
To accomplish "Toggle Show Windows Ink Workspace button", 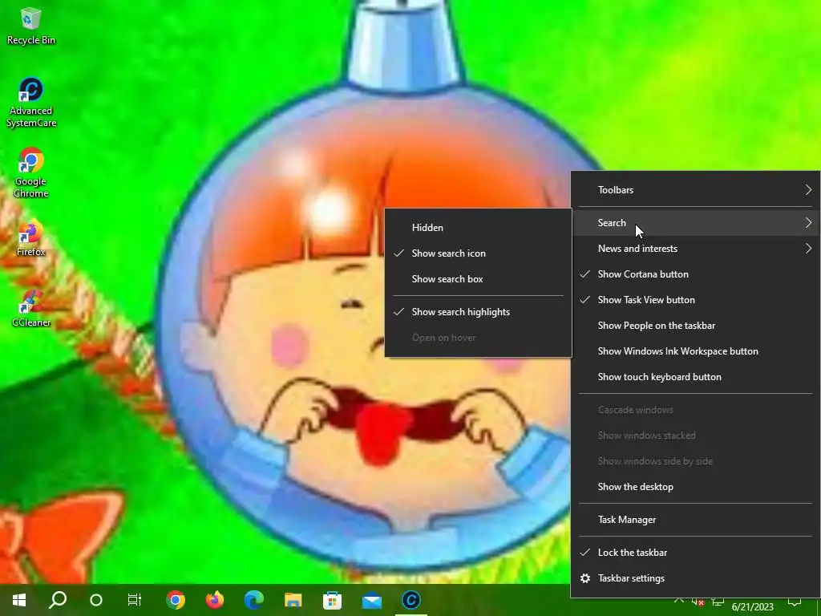I will 695,351.
